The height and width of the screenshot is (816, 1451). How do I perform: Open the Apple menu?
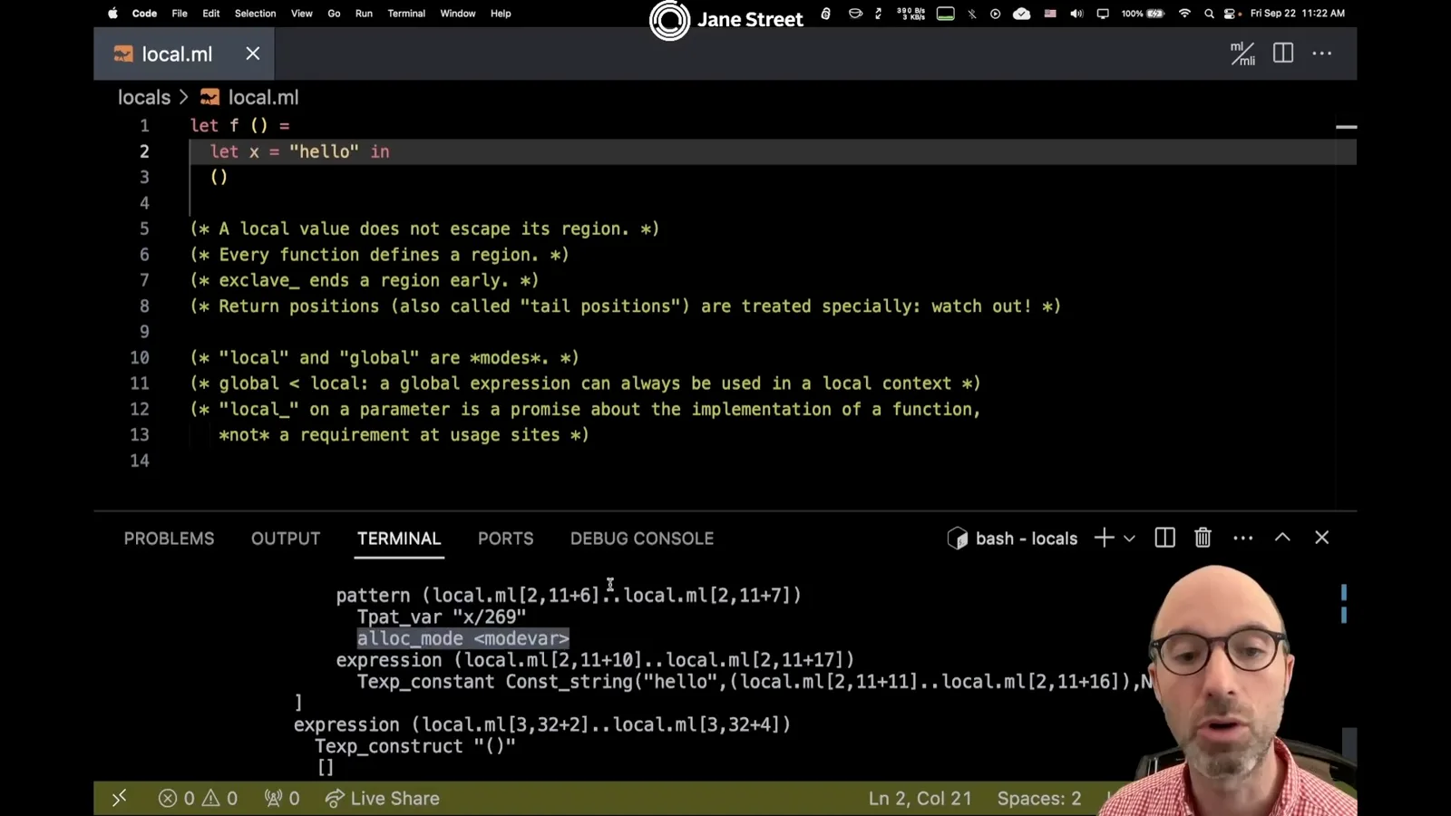[x=112, y=14]
